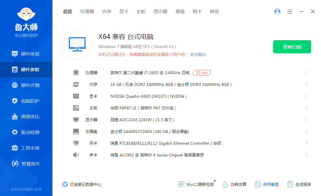This screenshot has height=196, width=321.
Task: Open 驱动检测 driver check
Action: (x=26, y=132)
